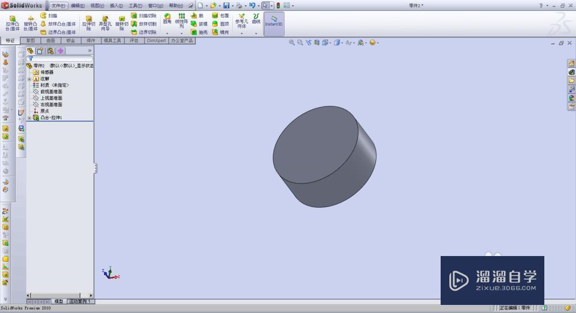
Task: Select the 放样凸台/基体 loft tool
Action: pos(58,24)
